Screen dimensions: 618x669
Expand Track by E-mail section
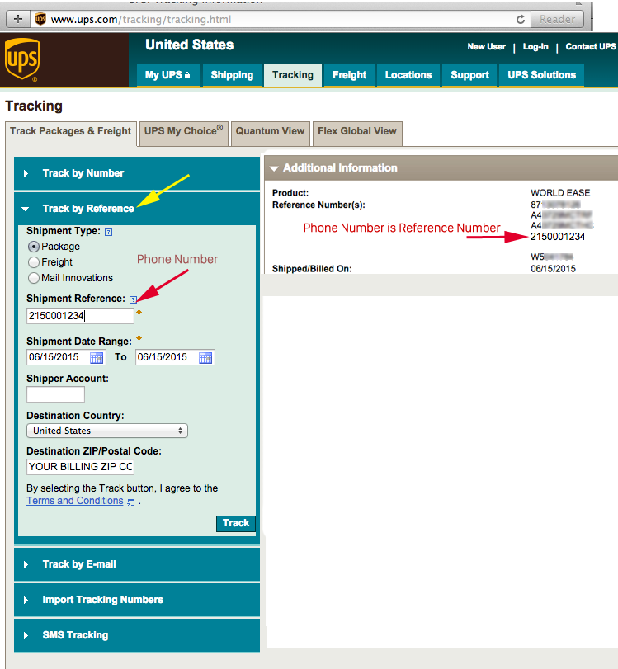[137, 564]
